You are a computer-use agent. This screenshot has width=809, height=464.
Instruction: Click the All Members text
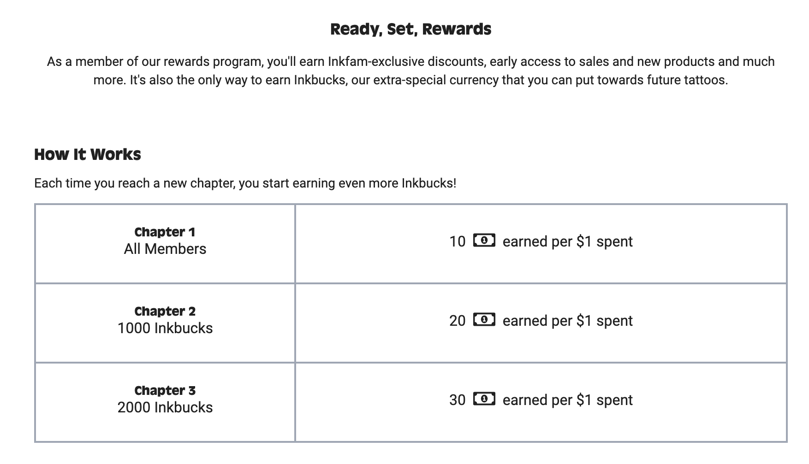(x=165, y=249)
